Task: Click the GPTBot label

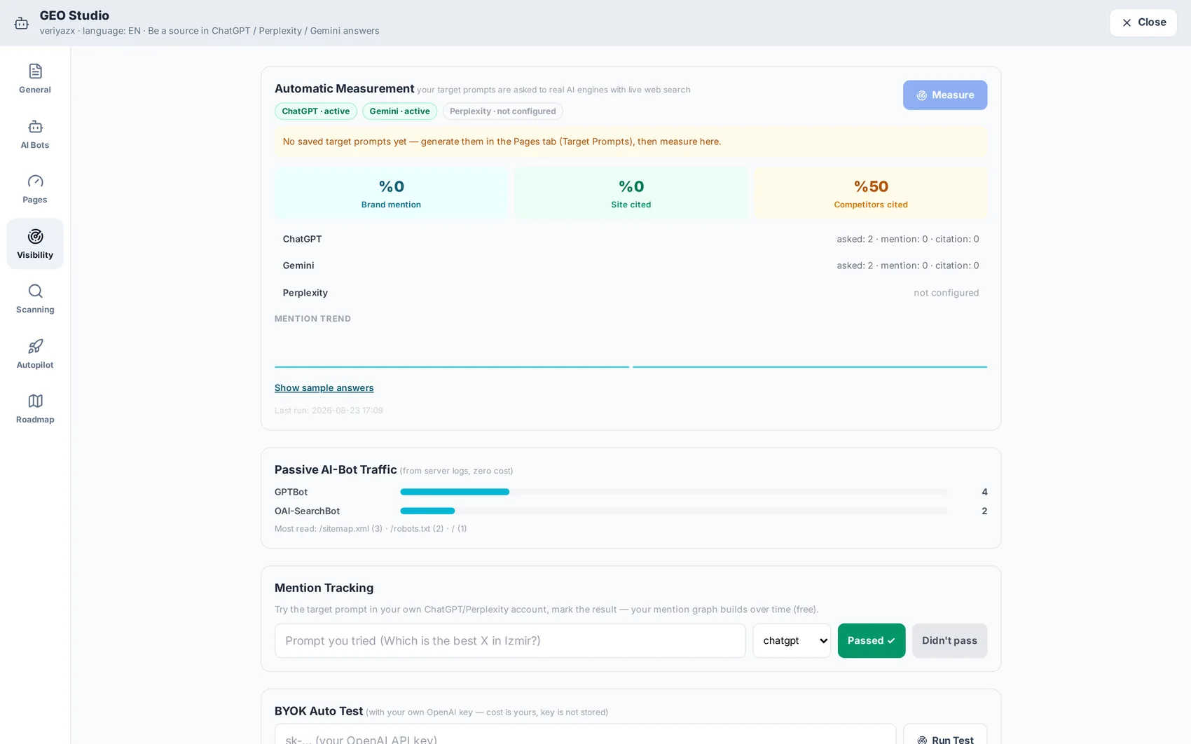Action: click(x=291, y=492)
